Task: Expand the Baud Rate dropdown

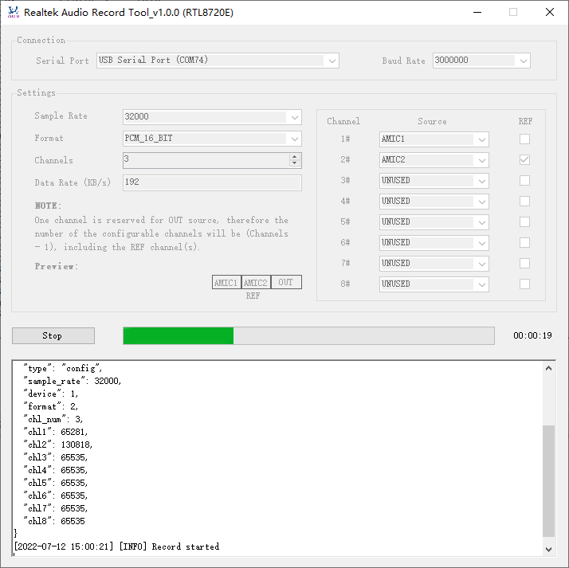Action: 481,61
